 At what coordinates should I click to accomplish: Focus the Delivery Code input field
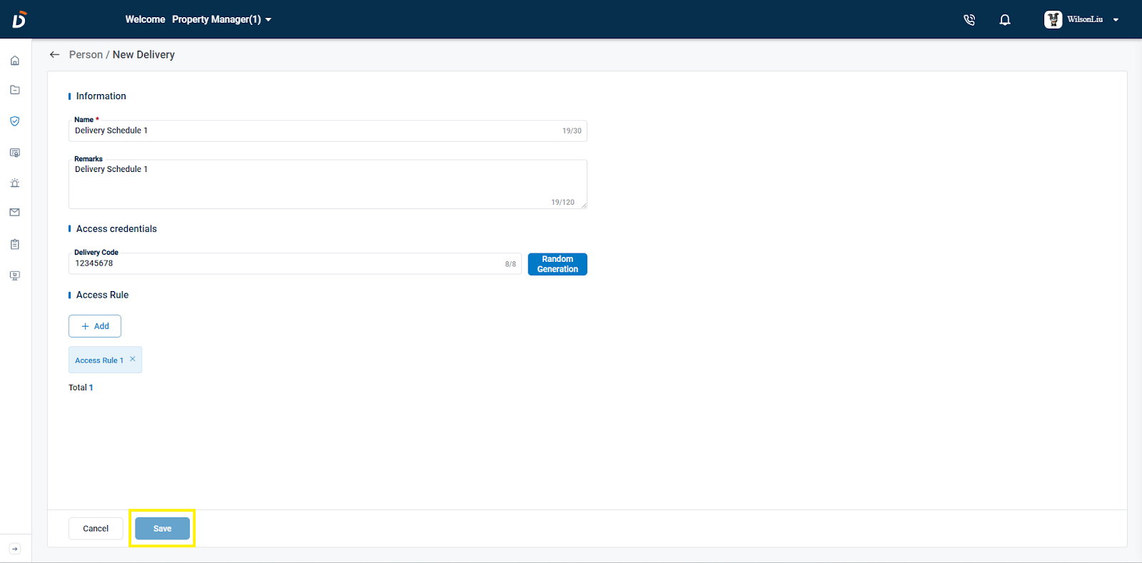coord(285,263)
